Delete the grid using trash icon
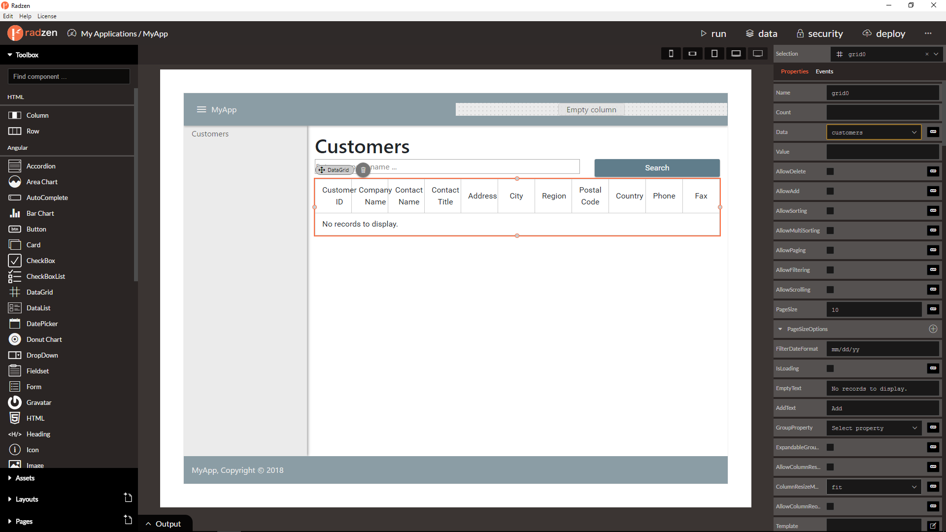946x532 pixels. (363, 170)
